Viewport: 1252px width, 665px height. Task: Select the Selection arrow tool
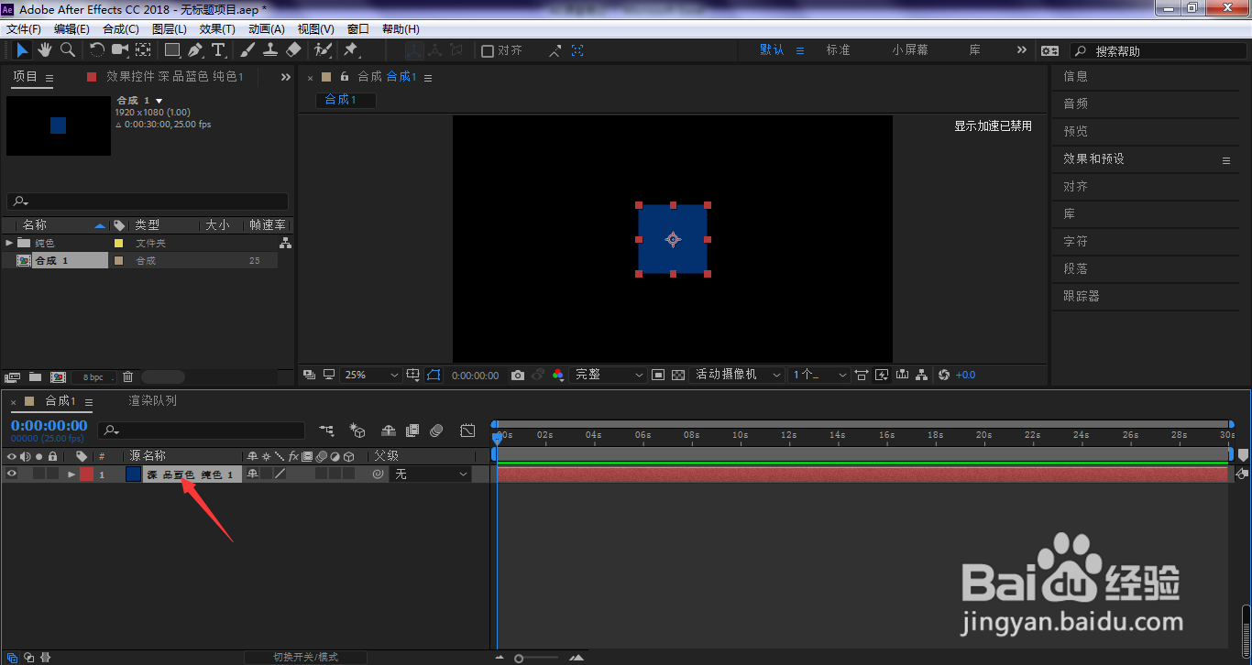click(x=22, y=50)
